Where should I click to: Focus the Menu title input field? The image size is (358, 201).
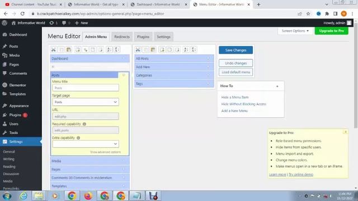pos(86,88)
